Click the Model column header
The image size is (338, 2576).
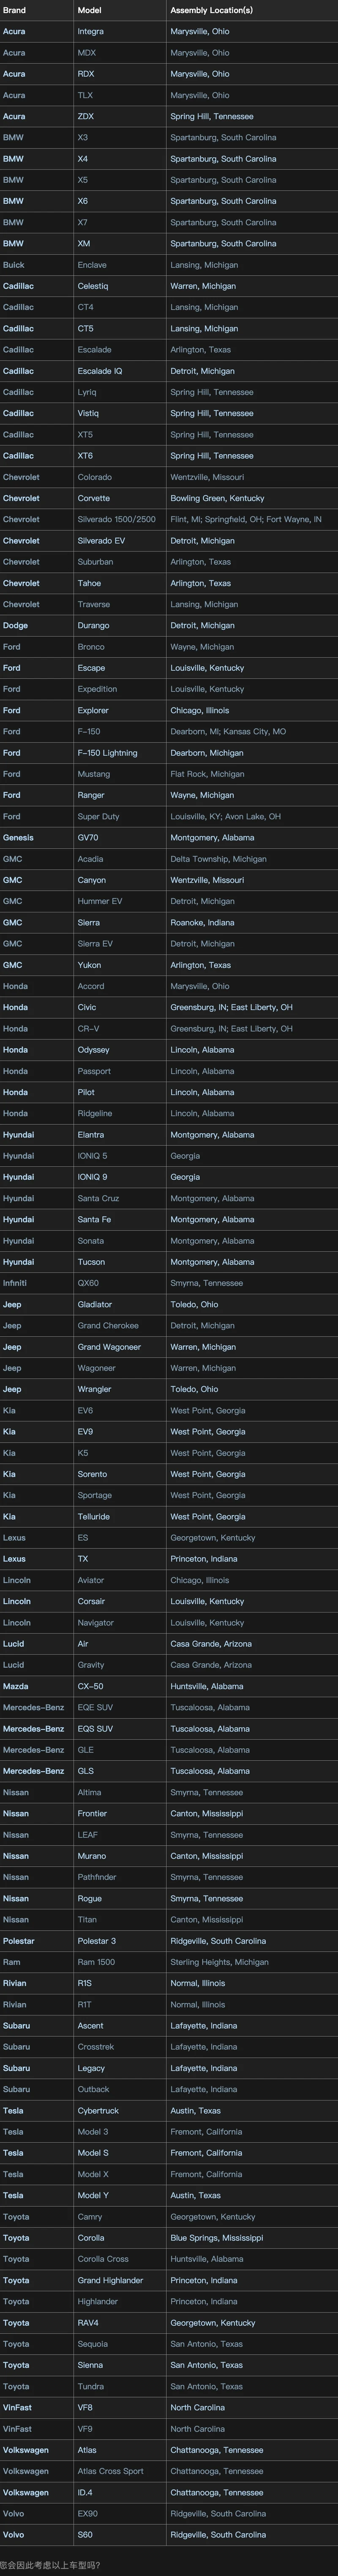89,10
